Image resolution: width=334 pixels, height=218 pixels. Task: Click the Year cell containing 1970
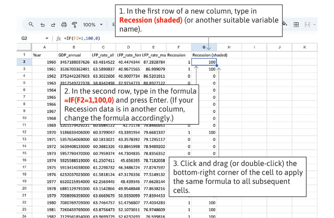pyautogui.click(x=45, y=132)
